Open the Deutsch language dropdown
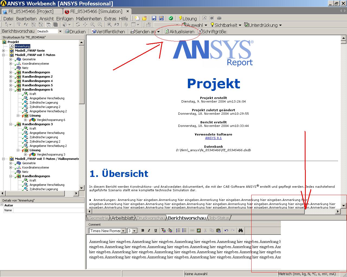Screen dimensions: 347x277 [60, 31]
